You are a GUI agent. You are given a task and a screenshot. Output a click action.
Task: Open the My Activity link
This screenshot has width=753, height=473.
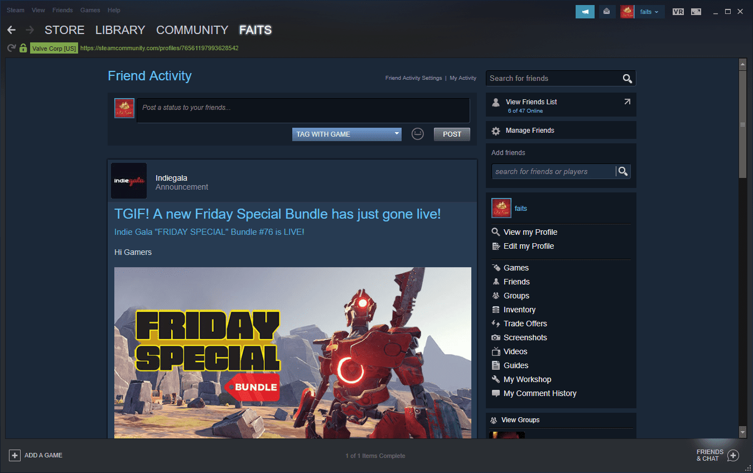pos(463,78)
